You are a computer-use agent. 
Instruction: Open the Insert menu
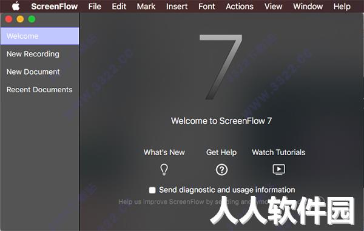tap(177, 6)
